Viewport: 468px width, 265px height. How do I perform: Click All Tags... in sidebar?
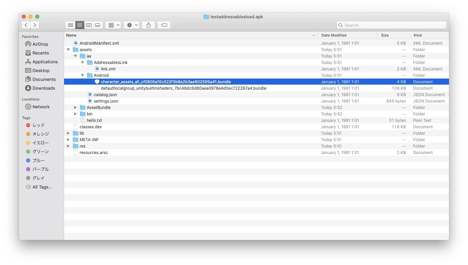tap(42, 187)
